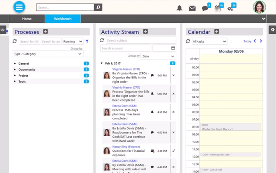Click the Processes filter funnel icon
Screen dimensions: 276x173
tap(87, 41)
